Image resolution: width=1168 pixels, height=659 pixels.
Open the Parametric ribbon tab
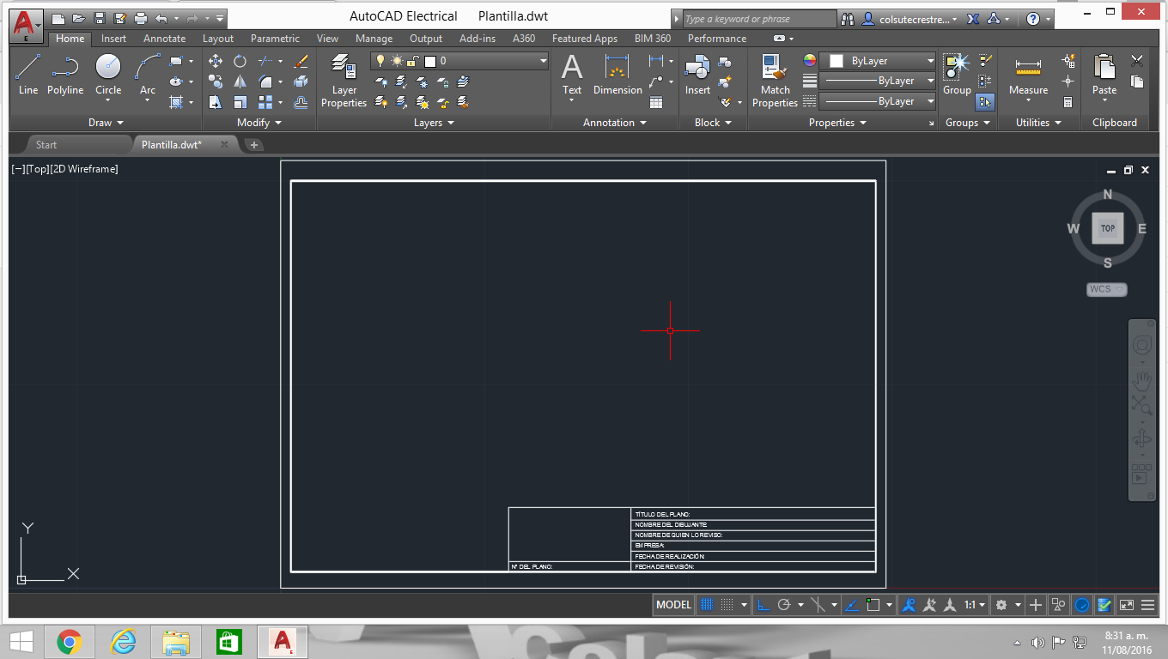(x=275, y=38)
